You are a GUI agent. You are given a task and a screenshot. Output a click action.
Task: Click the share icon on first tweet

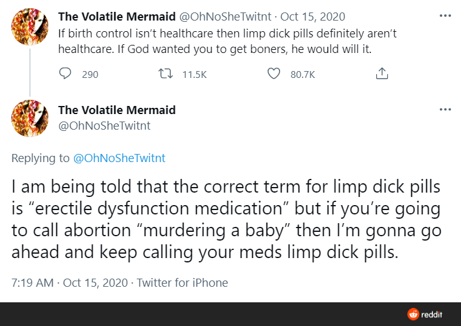point(382,74)
